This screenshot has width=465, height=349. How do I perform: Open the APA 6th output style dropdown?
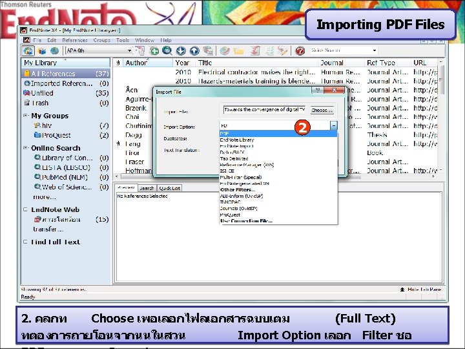pos(129,50)
